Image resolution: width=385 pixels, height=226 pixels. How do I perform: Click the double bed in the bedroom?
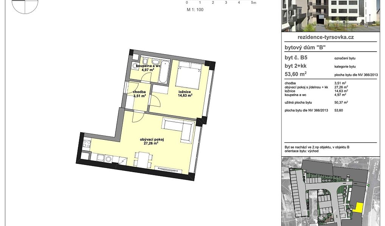click(x=189, y=75)
